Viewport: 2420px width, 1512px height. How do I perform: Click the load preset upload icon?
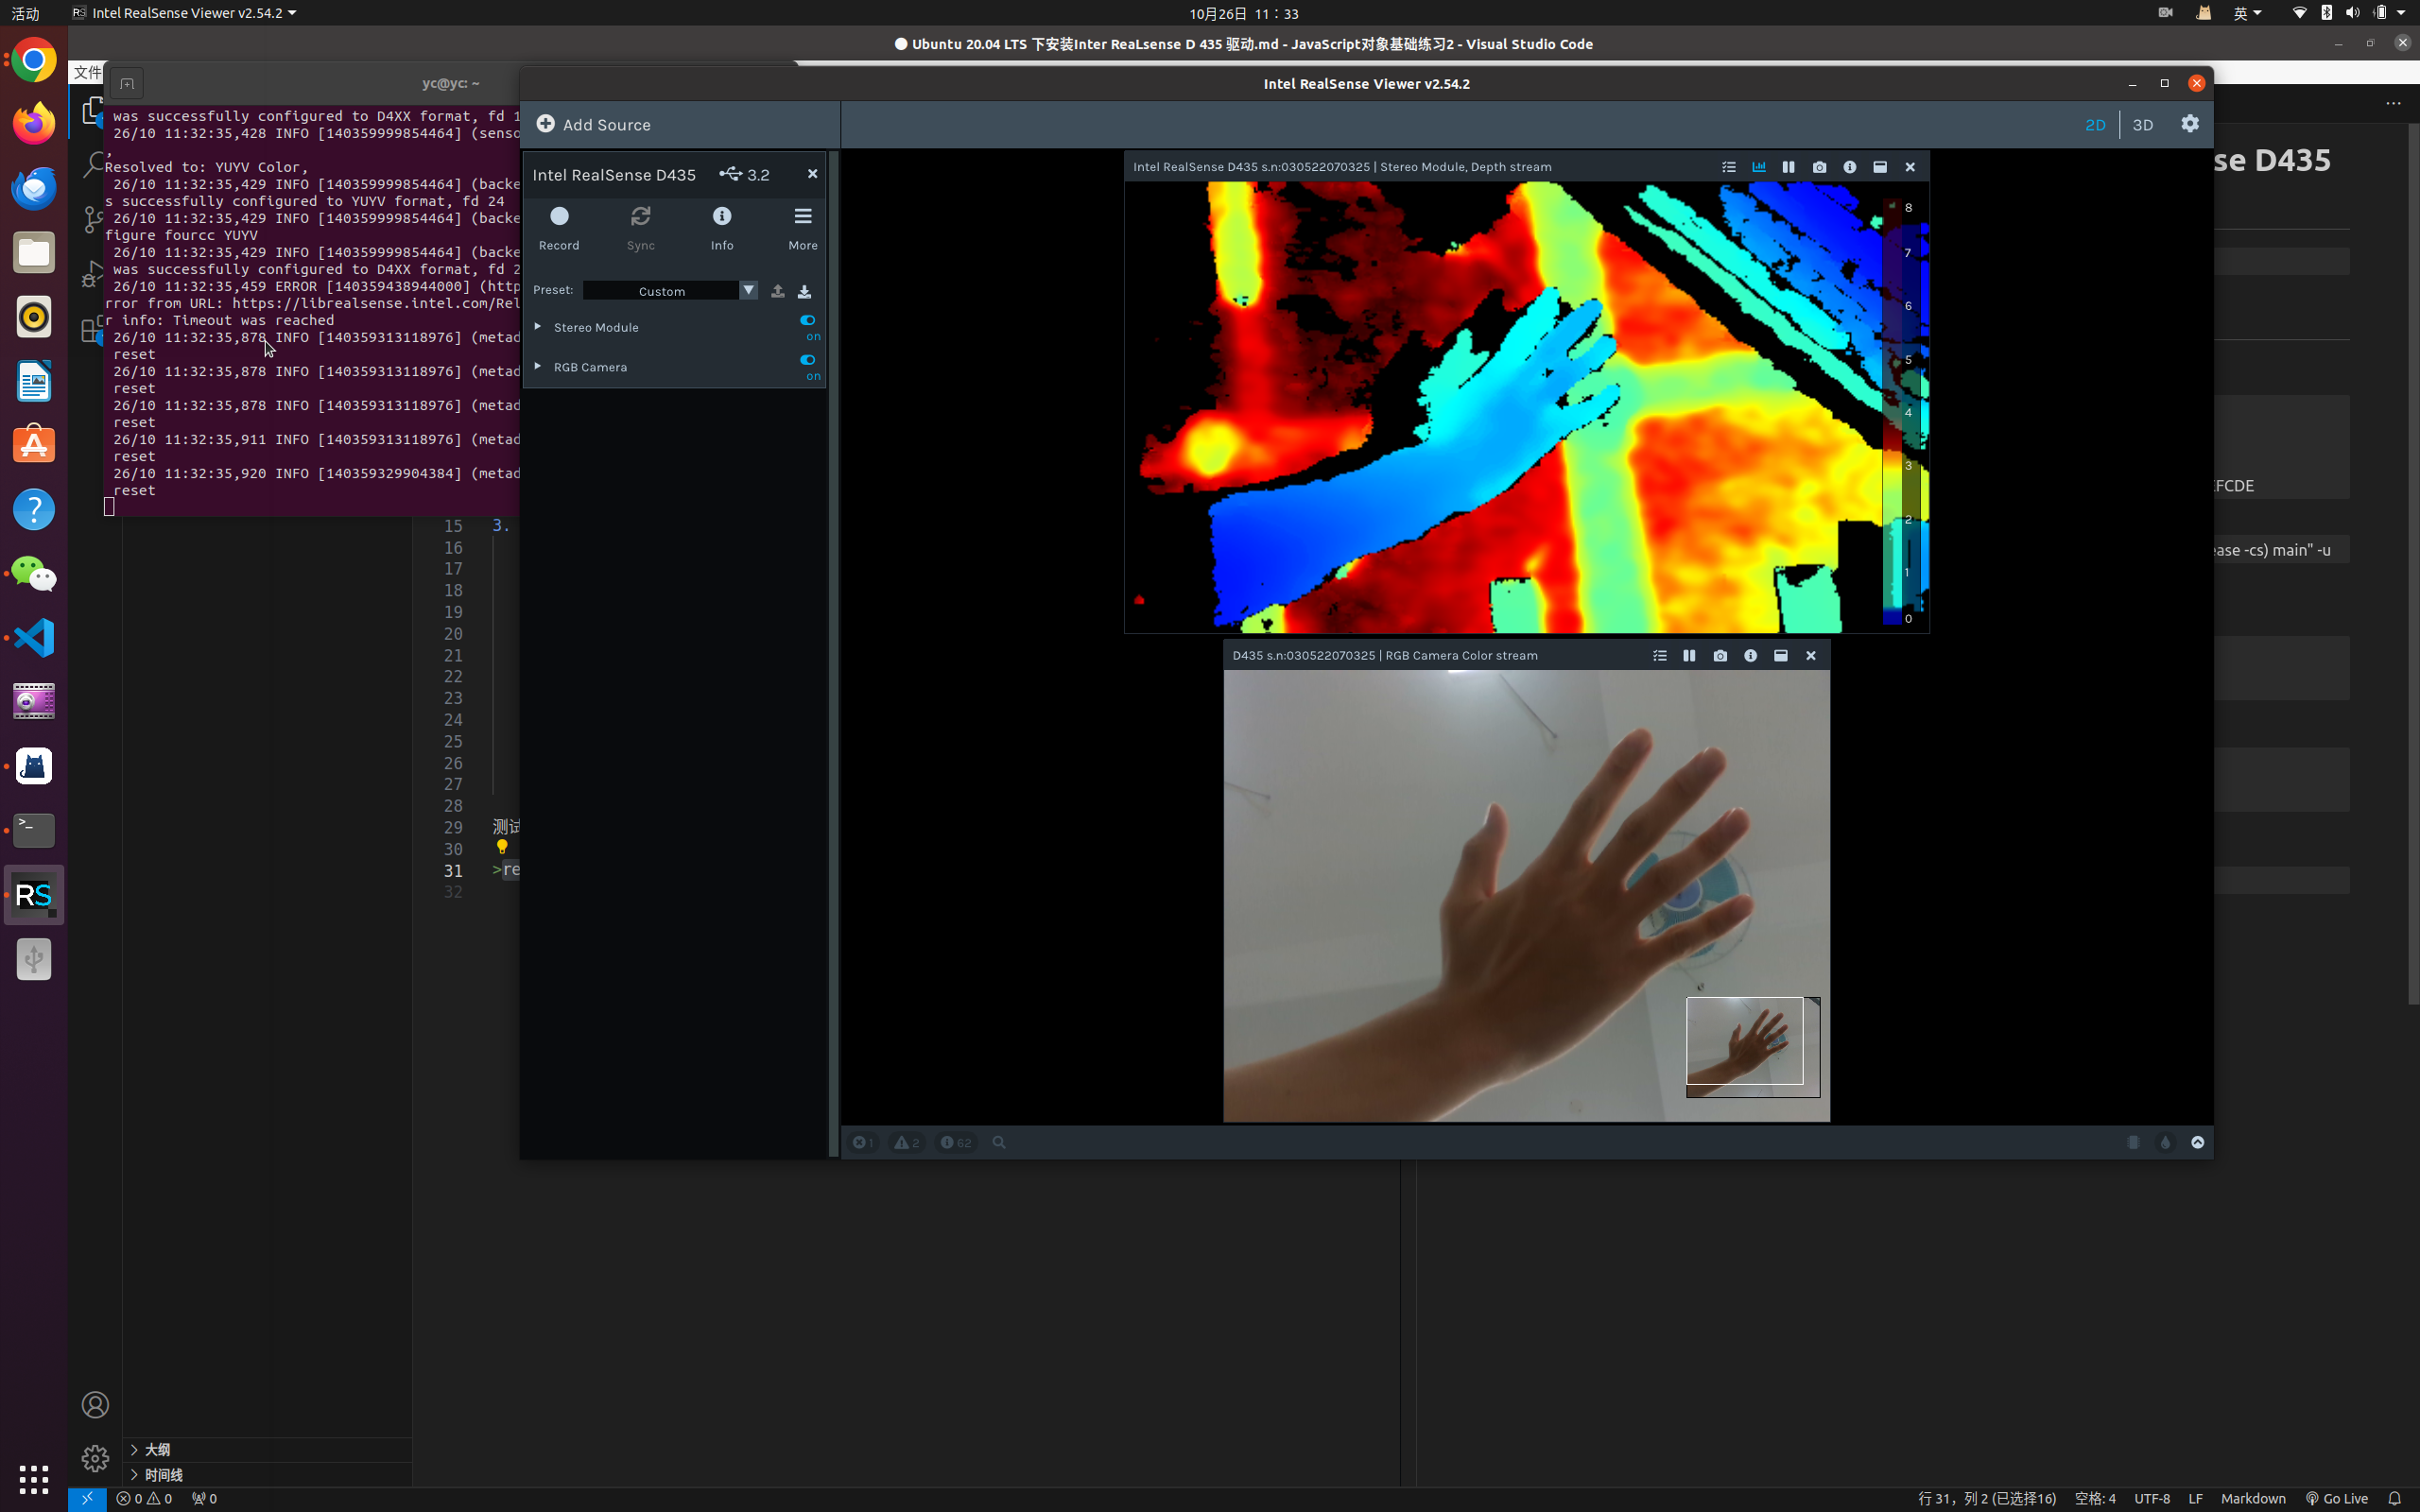coord(777,291)
